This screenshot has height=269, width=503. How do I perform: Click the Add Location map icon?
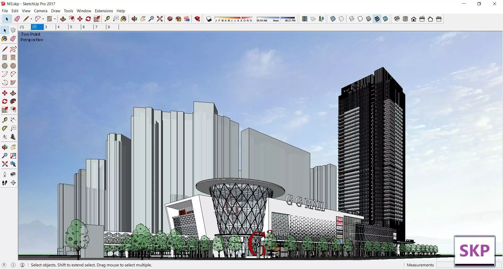pyautogui.click(x=305, y=19)
